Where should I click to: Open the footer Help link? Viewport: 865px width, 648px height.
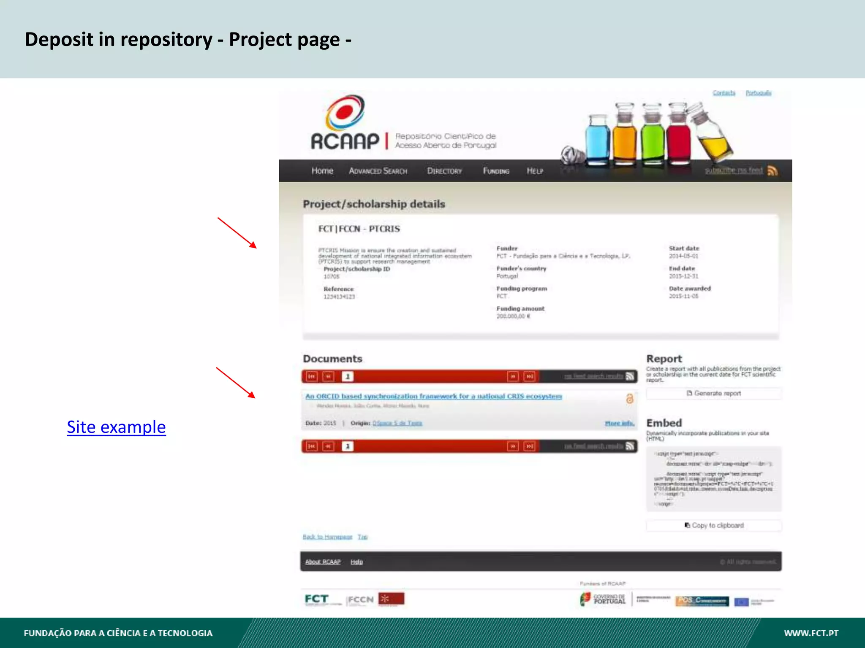[356, 562]
